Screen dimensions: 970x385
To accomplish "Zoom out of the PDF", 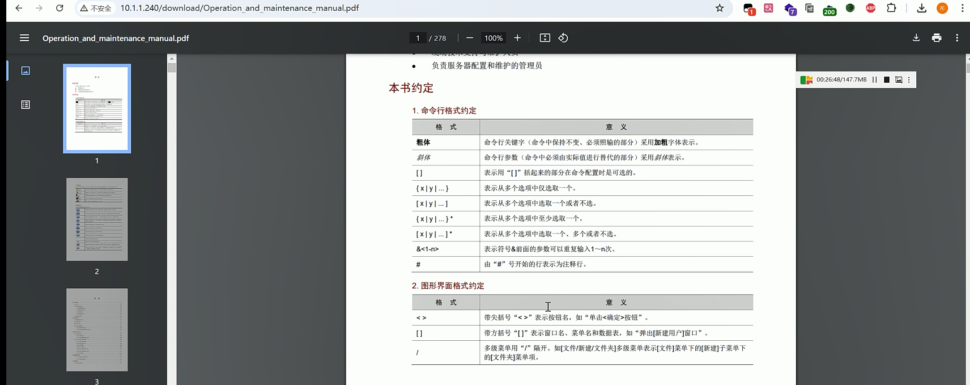I will 469,38.
